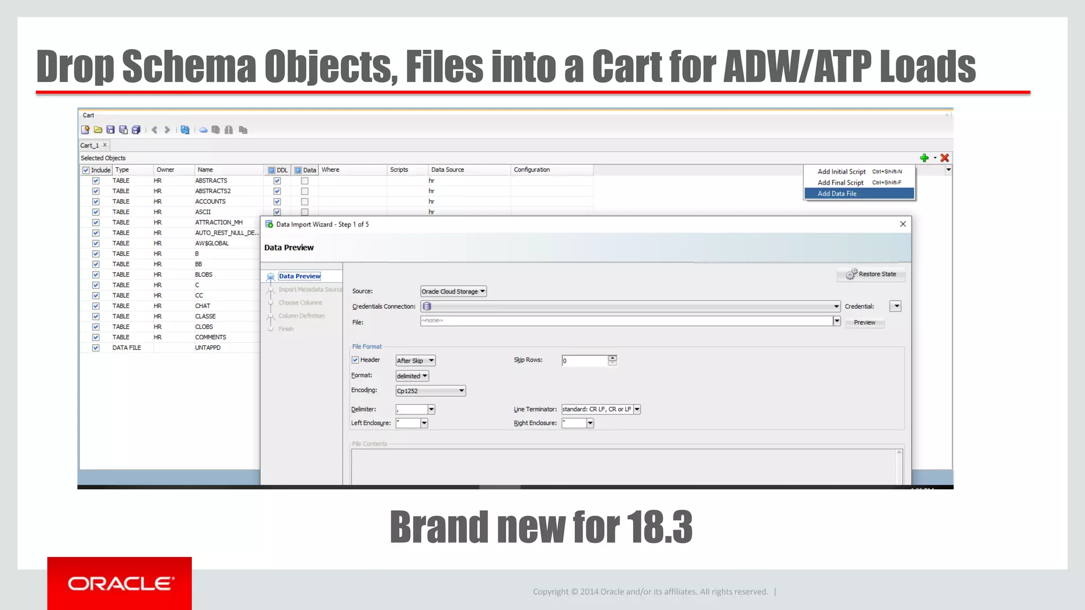This screenshot has height=610, width=1085.
Task: Uncheck Include for the CHAT table row
Action: 96,306
